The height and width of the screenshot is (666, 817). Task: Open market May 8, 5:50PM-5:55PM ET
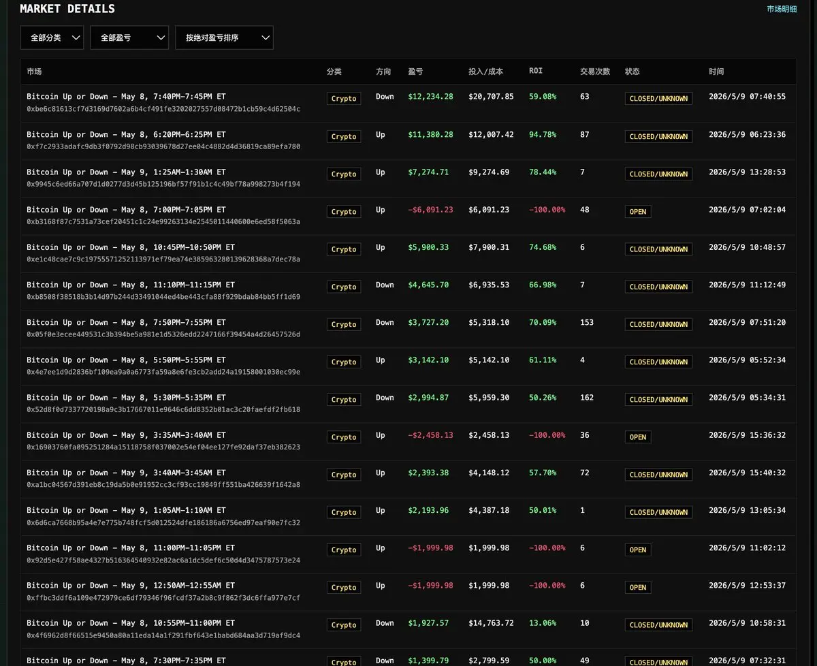pos(126,360)
